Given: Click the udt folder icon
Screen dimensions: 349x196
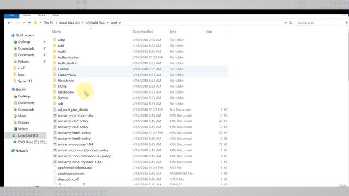Looking at the screenshot, I should (55, 103).
